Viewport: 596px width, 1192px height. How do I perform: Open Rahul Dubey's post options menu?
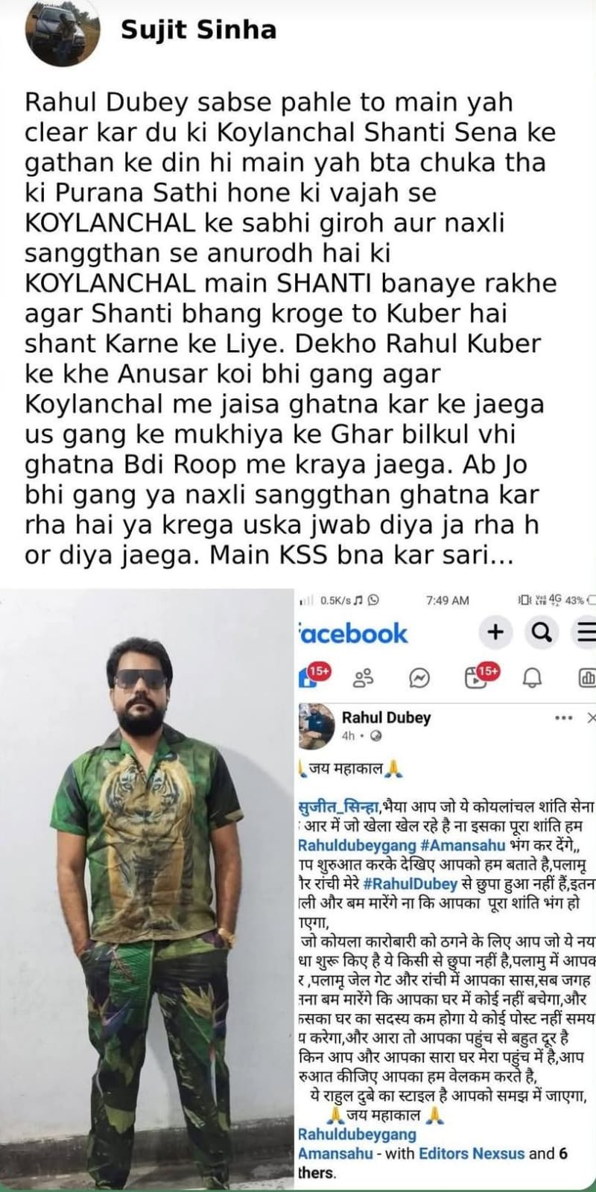coord(565,718)
